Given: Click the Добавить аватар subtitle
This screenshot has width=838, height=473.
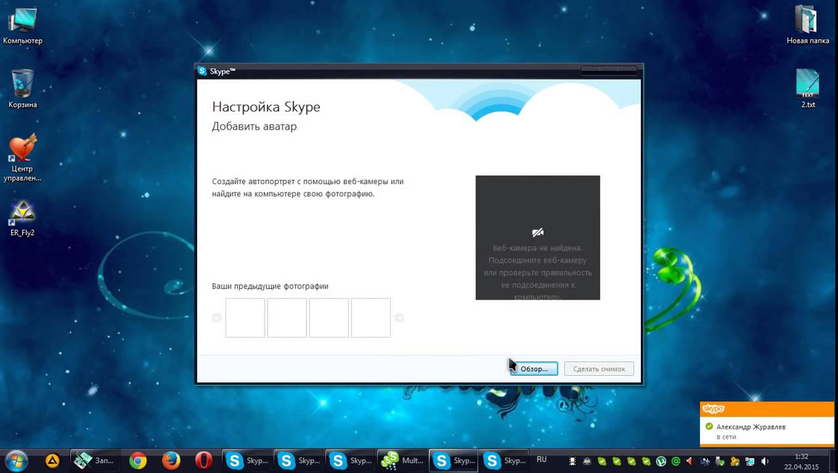Looking at the screenshot, I should point(254,126).
